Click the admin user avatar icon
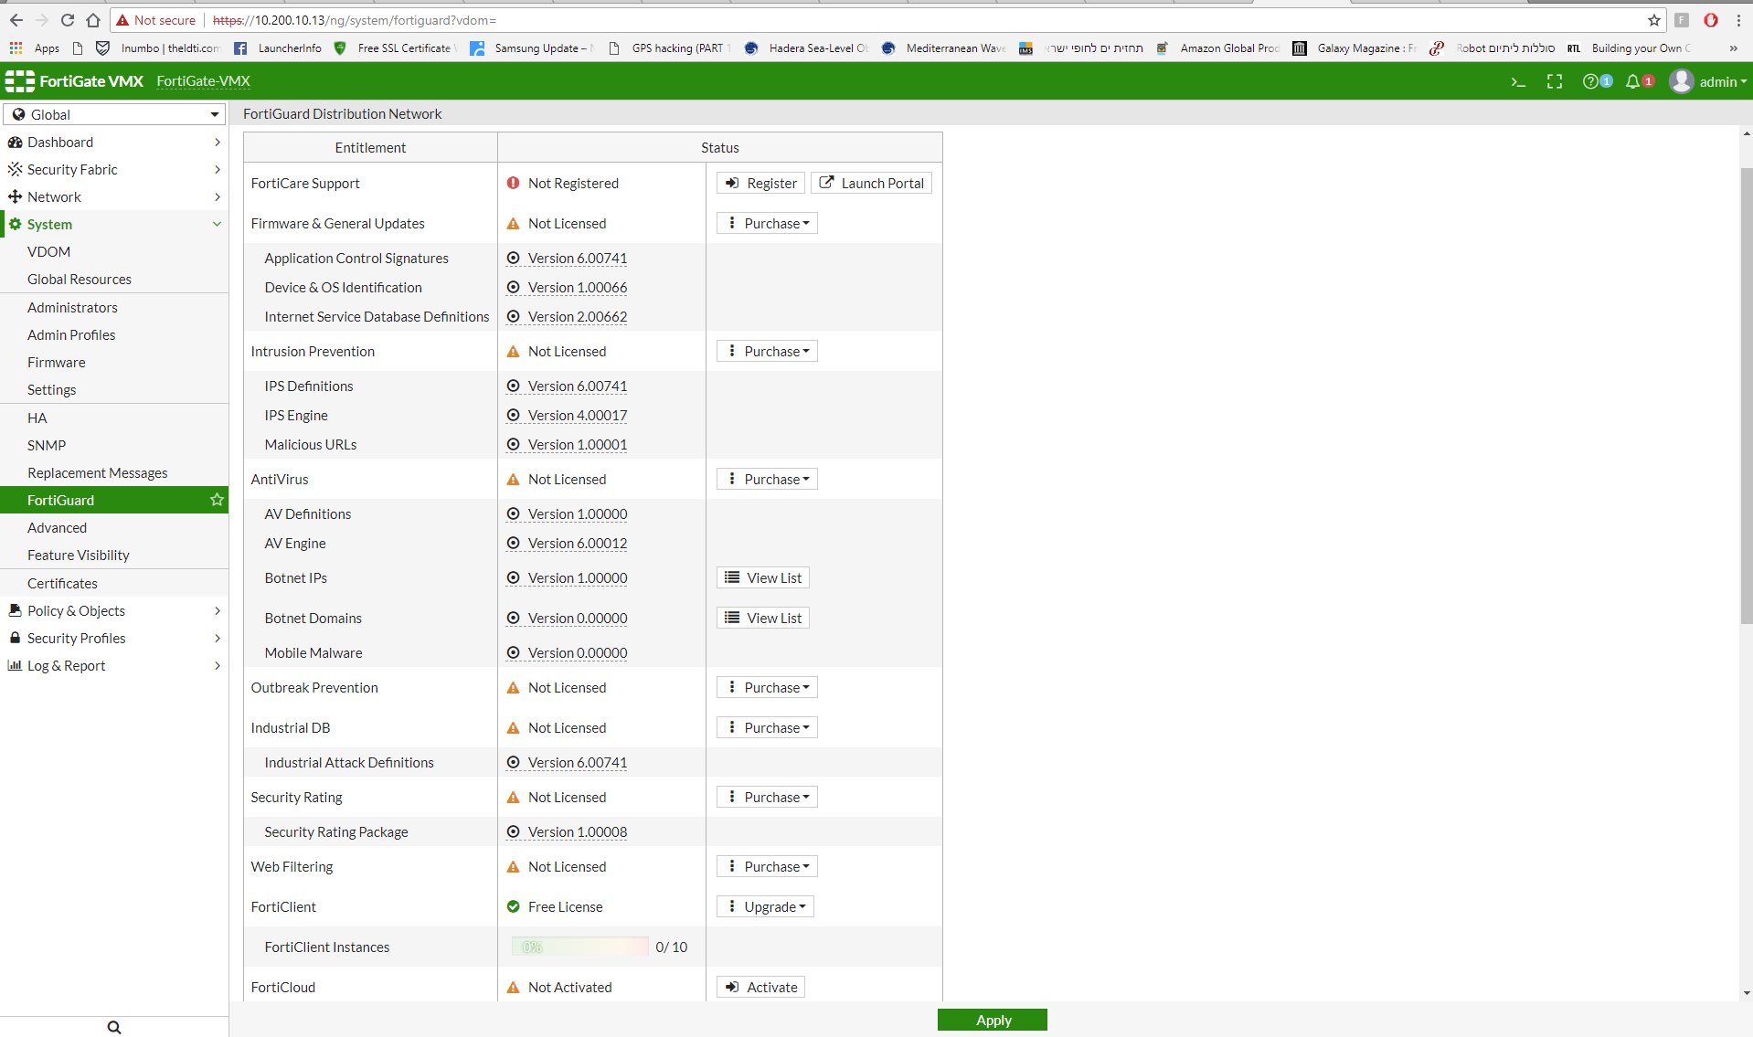This screenshot has width=1753, height=1037. coord(1681,81)
